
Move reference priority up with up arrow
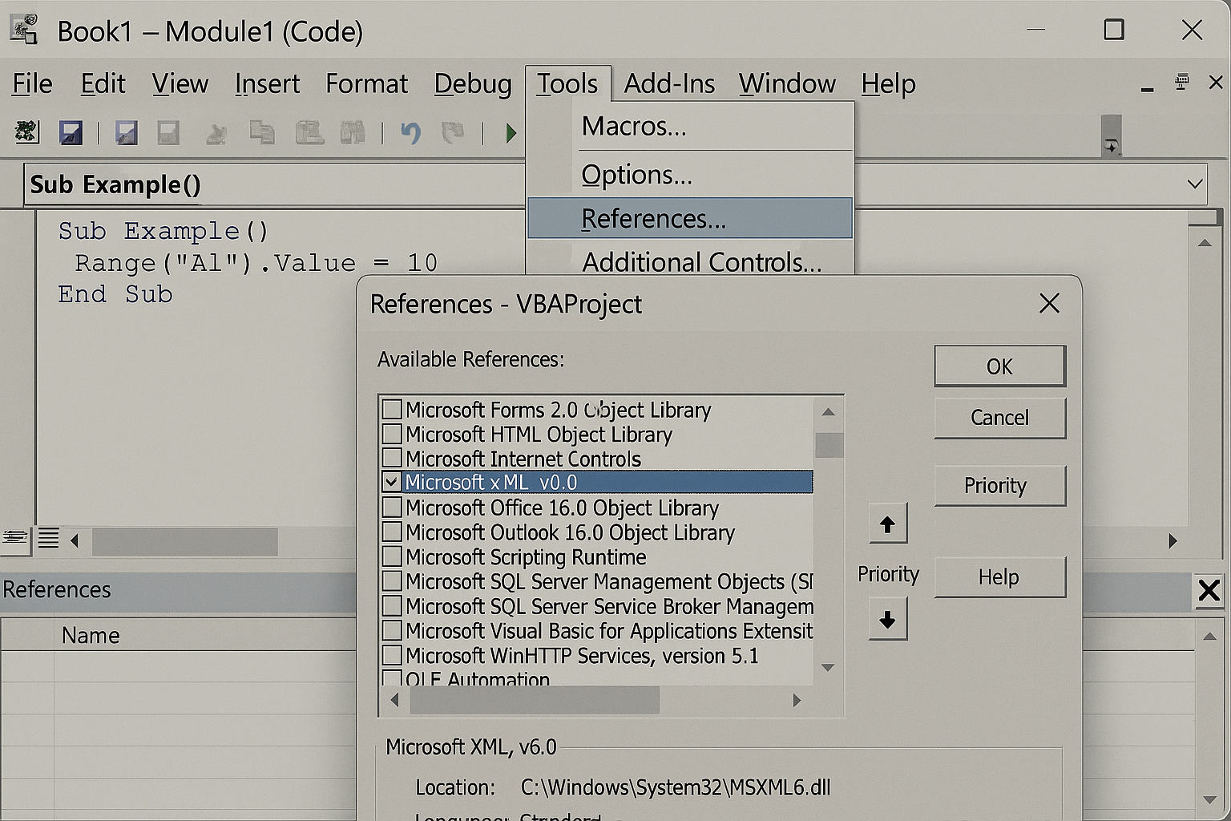point(887,524)
